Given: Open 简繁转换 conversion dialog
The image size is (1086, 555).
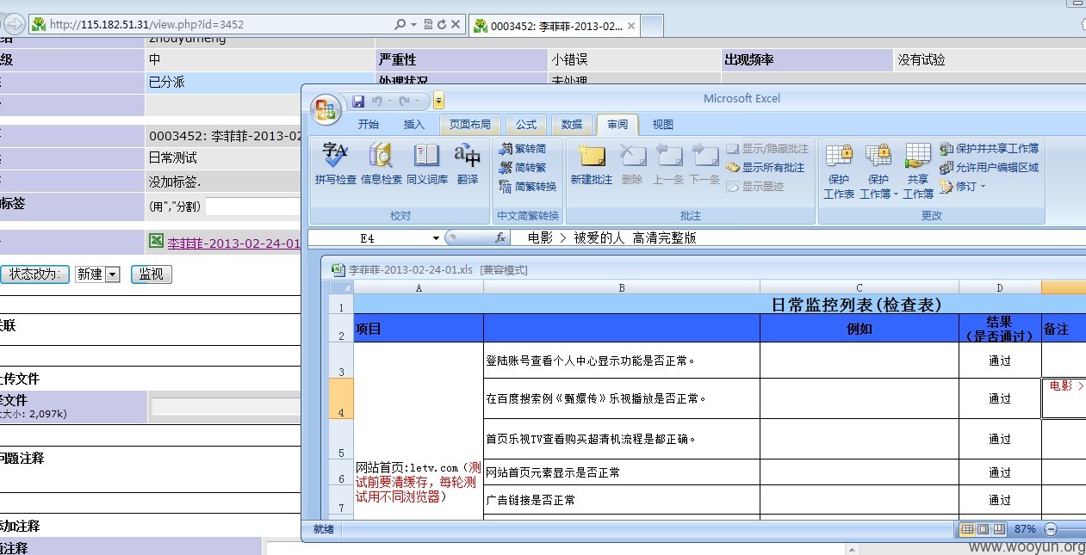Looking at the screenshot, I should coord(528,187).
